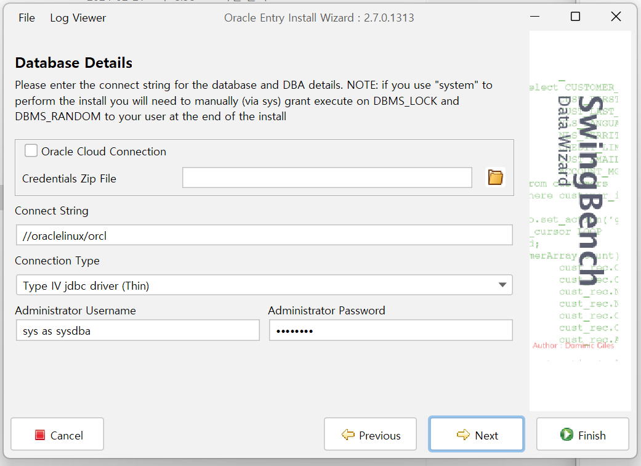Click the Connect String field
Image resolution: width=641 pixels, height=466 pixels.
(264, 235)
